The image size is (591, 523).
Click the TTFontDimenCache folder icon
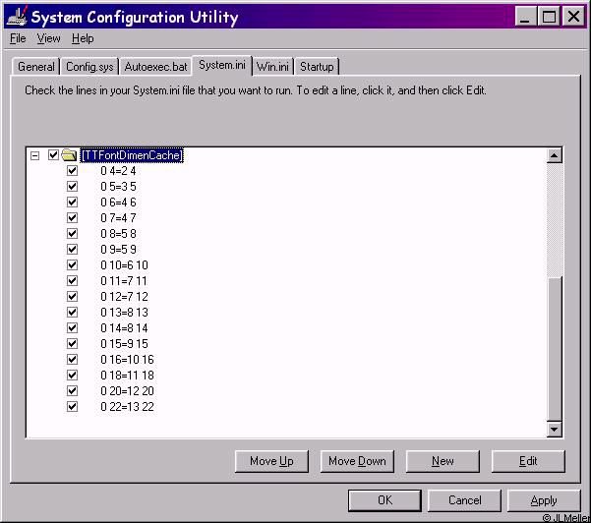pyautogui.click(x=70, y=155)
